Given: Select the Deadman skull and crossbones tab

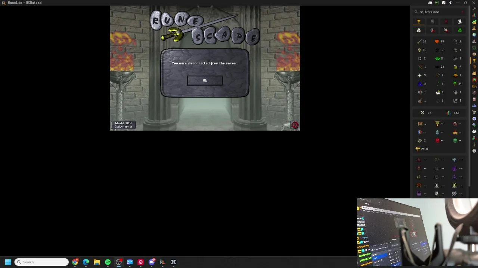Looking at the screenshot, I should pyautogui.click(x=419, y=30).
